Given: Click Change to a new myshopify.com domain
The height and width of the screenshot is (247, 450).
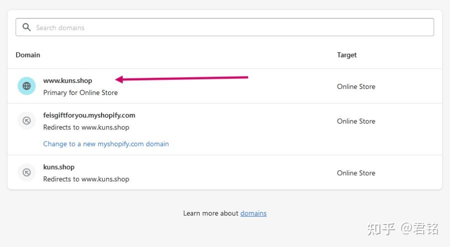Looking at the screenshot, I should coord(106,144).
